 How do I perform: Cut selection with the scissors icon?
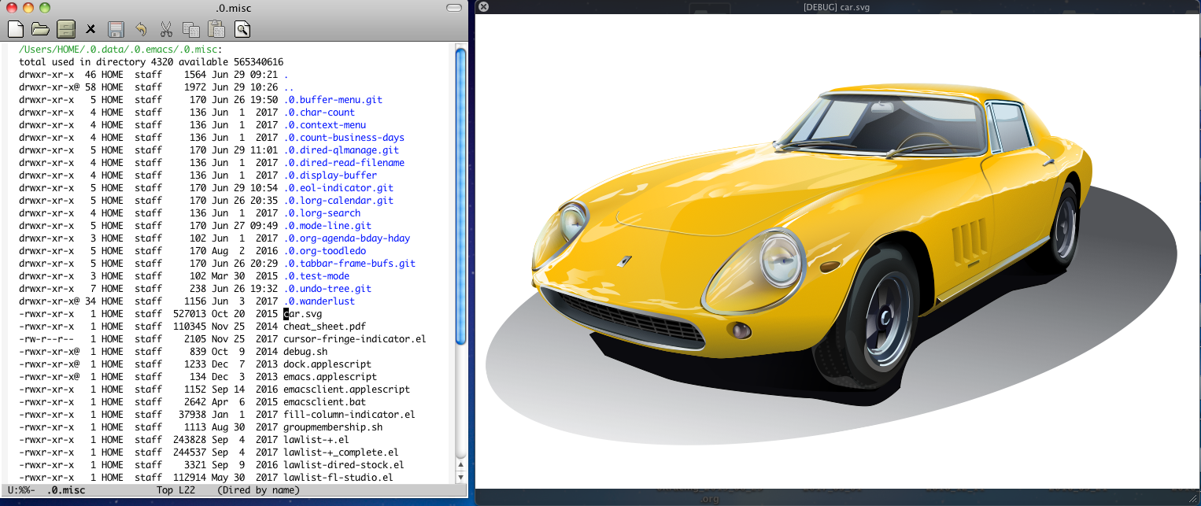pos(166,30)
